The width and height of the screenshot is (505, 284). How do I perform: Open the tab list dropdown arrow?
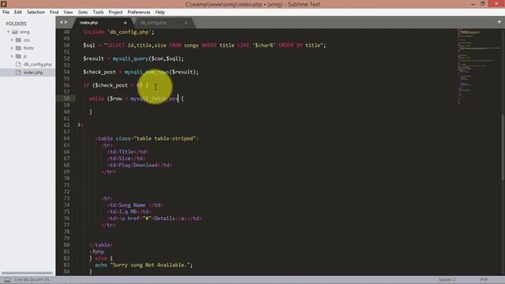point(499,22)
